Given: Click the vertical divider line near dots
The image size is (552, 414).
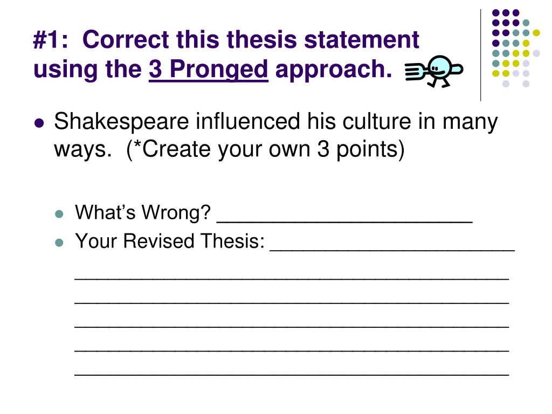Looking at the screenshot, I should [480, 56].
